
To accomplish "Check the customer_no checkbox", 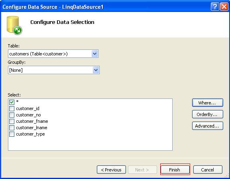I will [12, 115].
